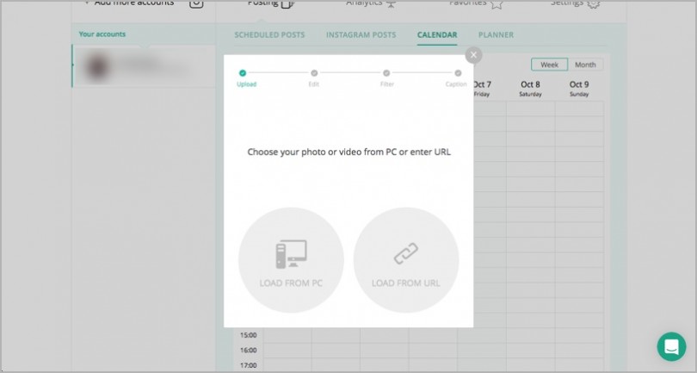Image resolution: width=697 pixels, height=373 pixels.
Task: Select the Calendar tab
Action: (437, 35)
